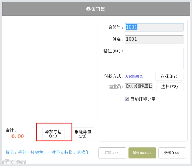
Task: Click the 券包销售 dialog title
Action: pos(95,9)
